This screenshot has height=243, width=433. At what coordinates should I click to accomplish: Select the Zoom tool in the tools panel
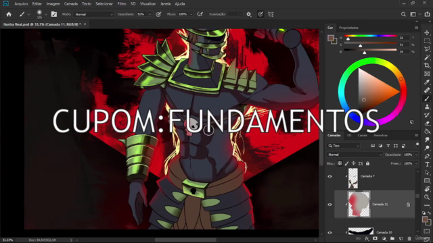(427, 197)
